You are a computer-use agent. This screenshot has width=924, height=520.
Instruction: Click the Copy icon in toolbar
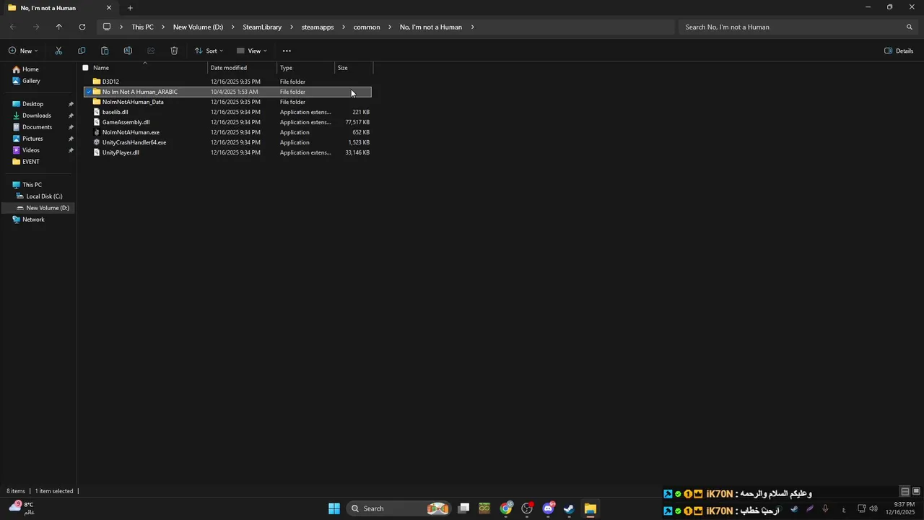(82, 51)
